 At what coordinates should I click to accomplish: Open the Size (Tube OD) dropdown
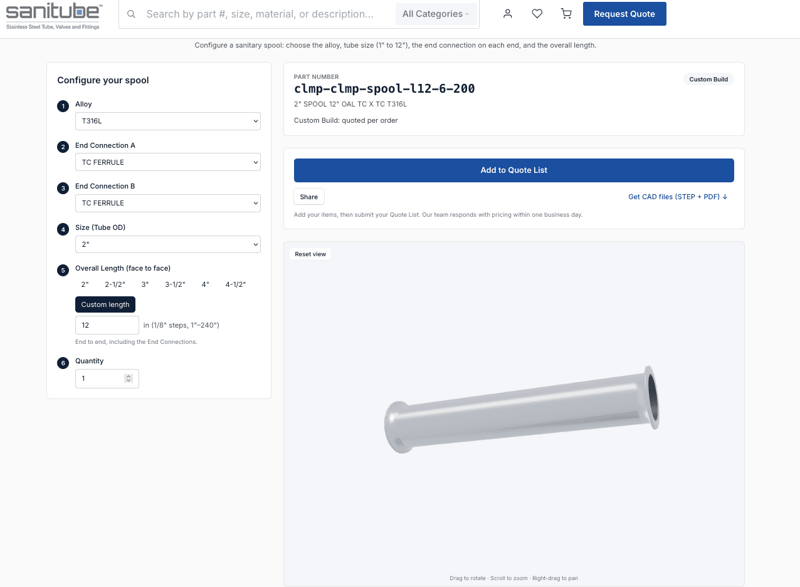pyautogui.click(x=168, y=244)
